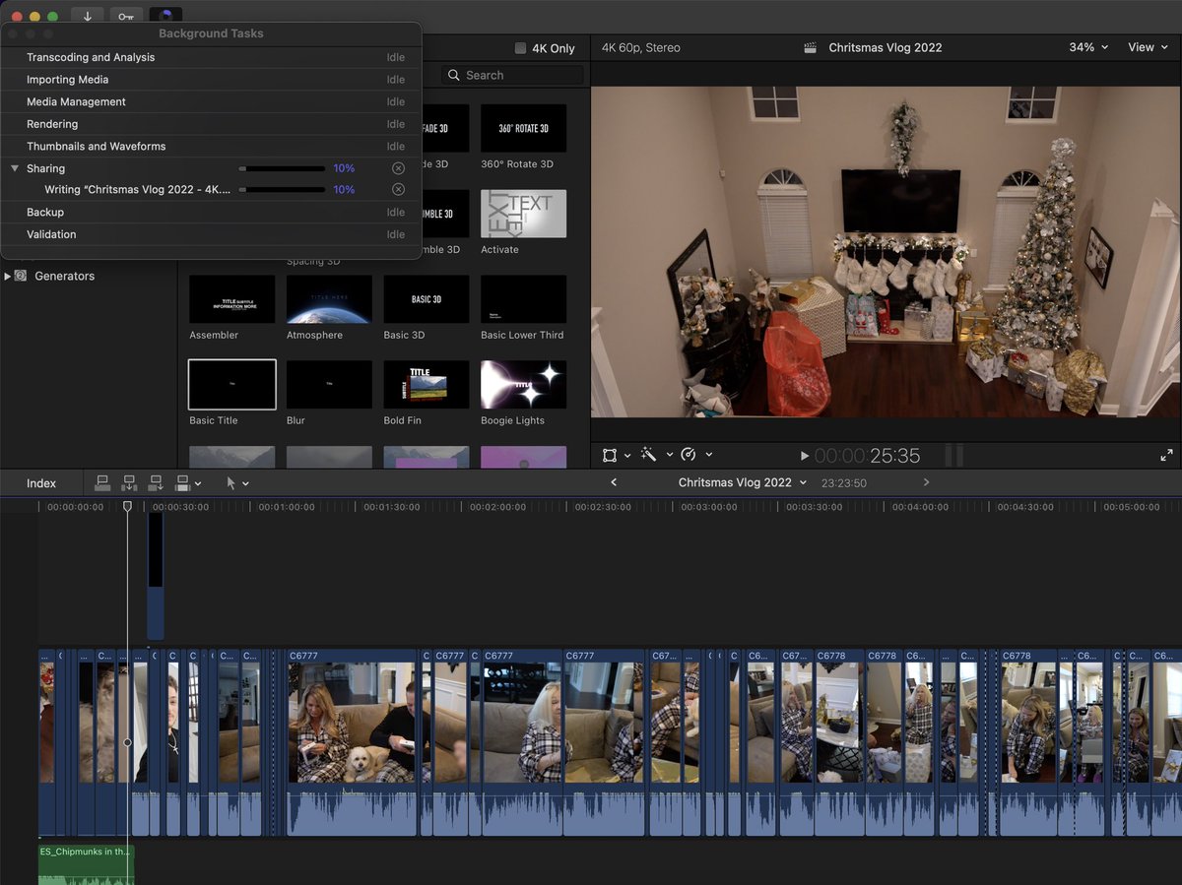
Task: Click the titles Search field
Action: (511, 75)
